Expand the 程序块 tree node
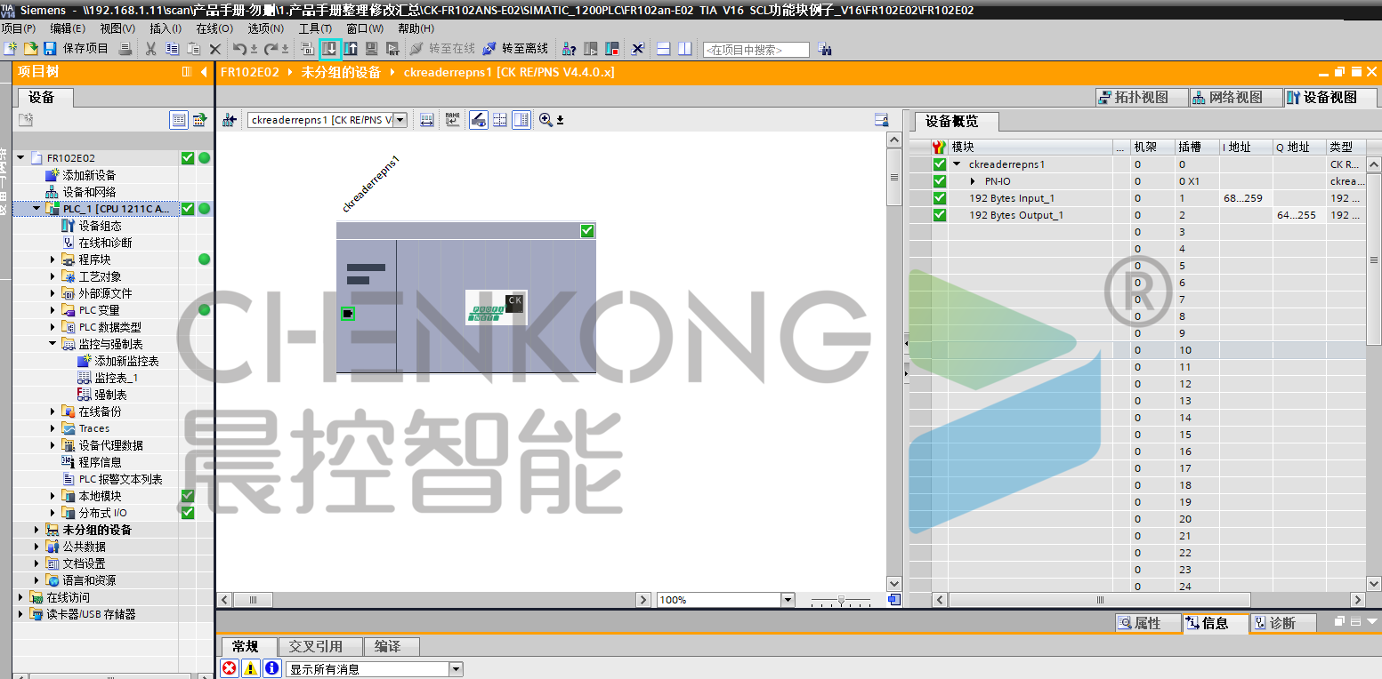1382x679 pixels. point(53,260)
